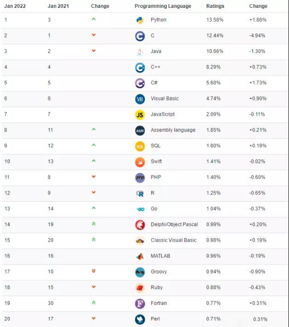Open the Delphi/Object Pascal entry
289x327 pixels.
(174, 225)
